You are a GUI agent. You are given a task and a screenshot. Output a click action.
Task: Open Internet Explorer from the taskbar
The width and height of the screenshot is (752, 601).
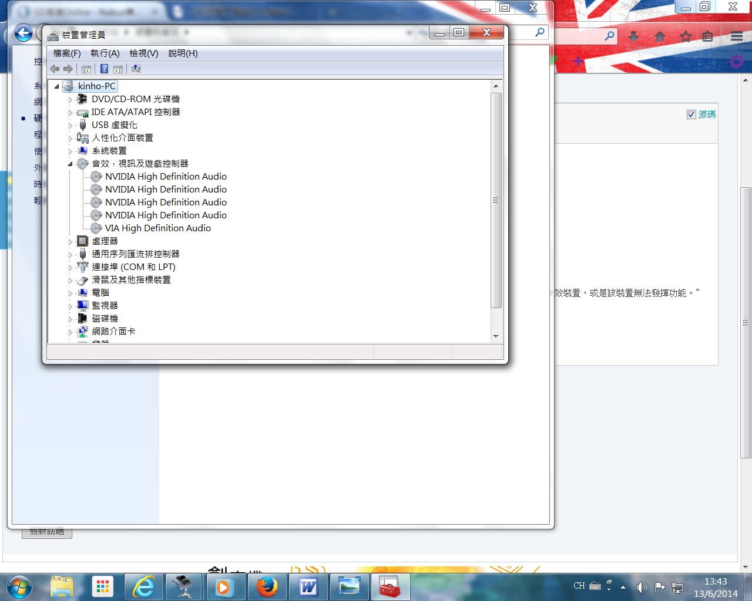tap(143, 587)
